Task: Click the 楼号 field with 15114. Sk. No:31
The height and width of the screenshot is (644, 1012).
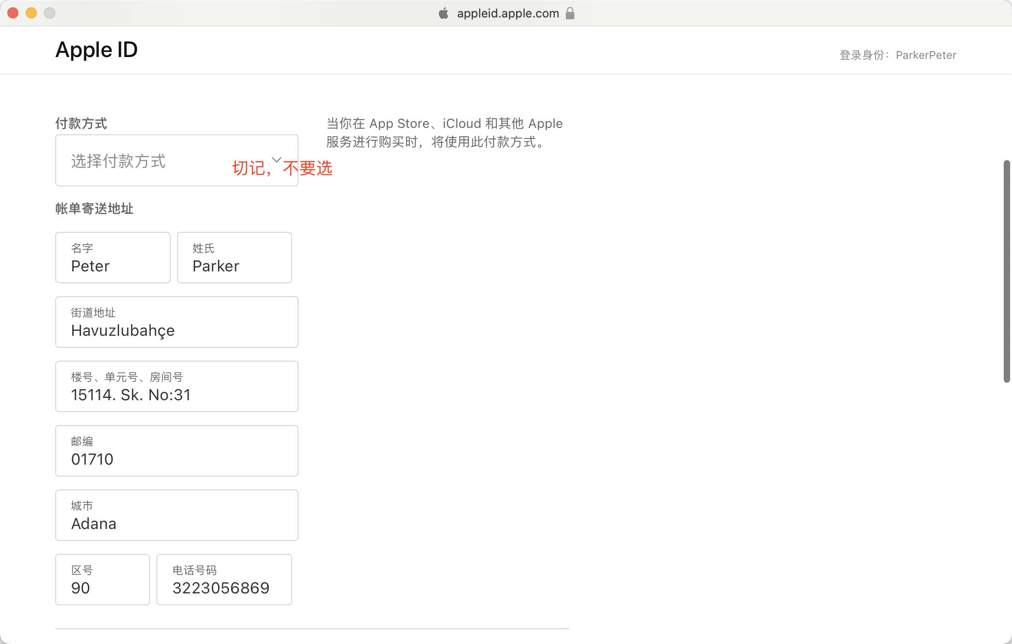Action: [177, 386]
